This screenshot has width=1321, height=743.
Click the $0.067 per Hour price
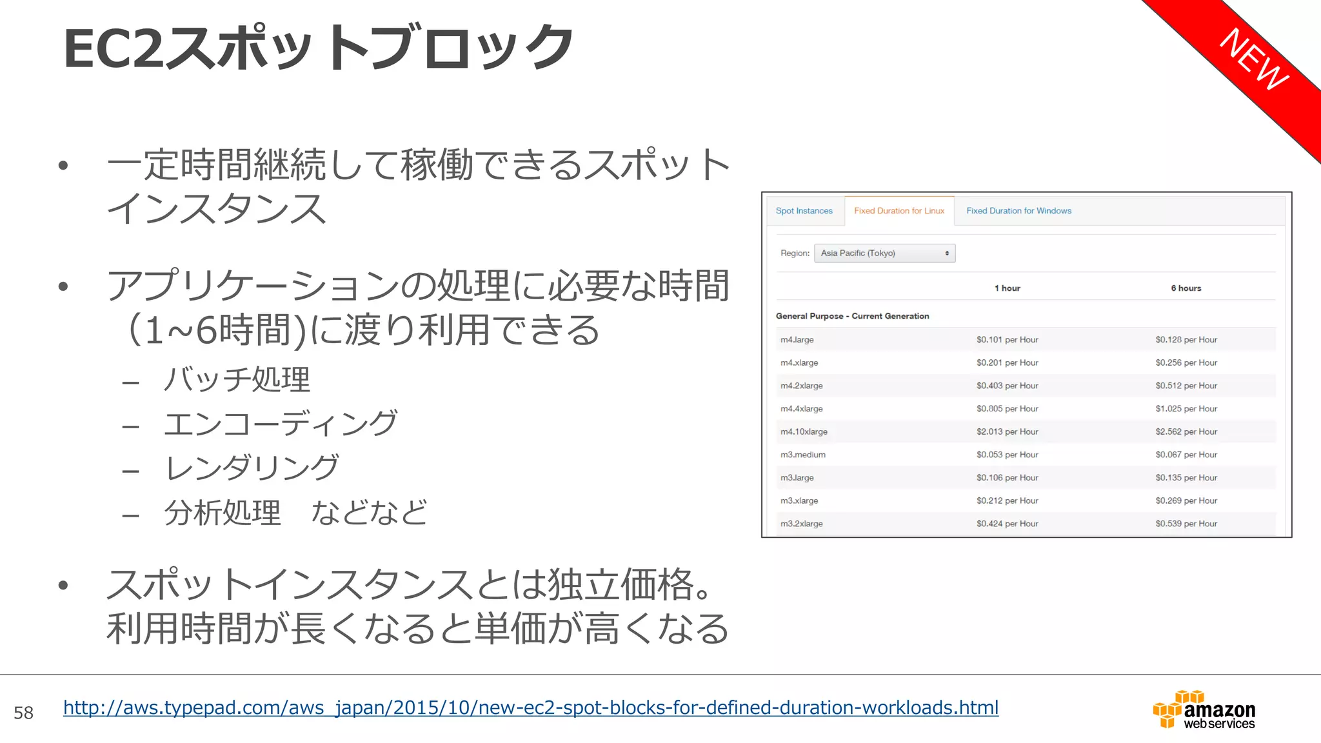[x=1186, y=455]
